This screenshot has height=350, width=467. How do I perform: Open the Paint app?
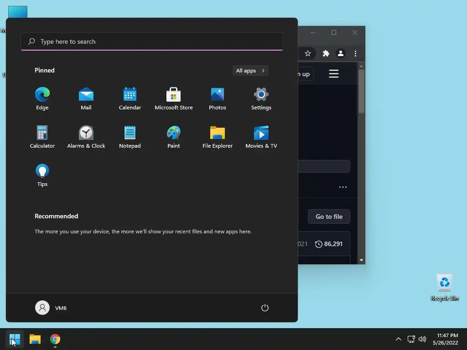click(174, 137)
